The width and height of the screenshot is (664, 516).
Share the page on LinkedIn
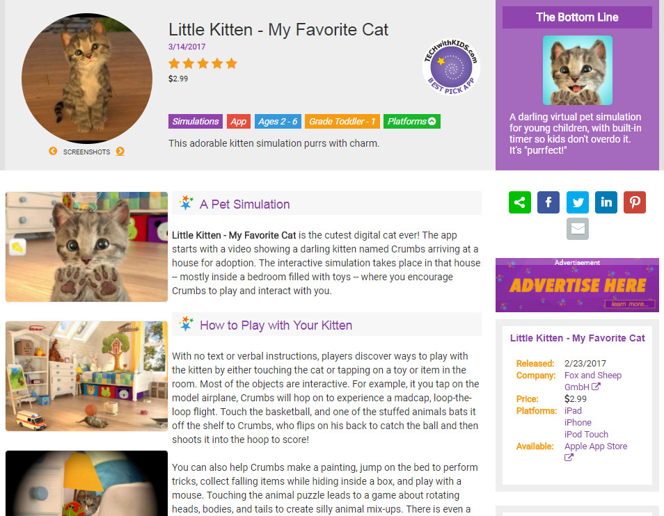coord(606,202)
